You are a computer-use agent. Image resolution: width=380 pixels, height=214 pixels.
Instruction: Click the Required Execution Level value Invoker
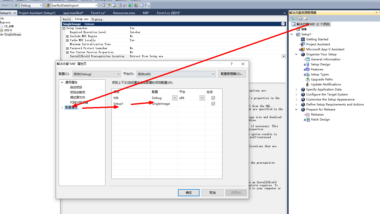tap(135, 32)
